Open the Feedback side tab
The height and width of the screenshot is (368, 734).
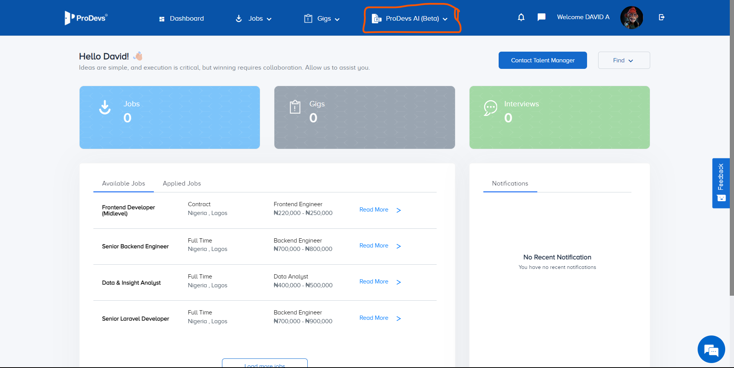pyautogui.click(x=721, y=183)
